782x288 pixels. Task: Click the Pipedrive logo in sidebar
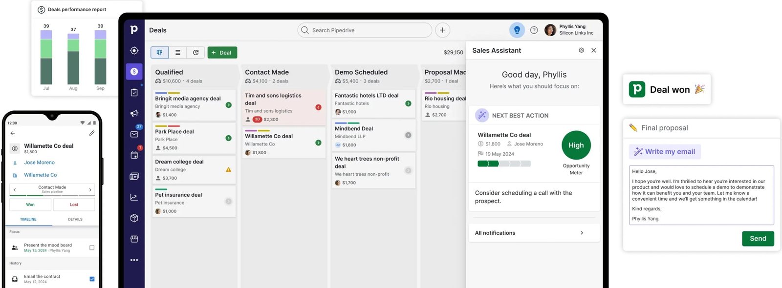(x=134, y=30)
